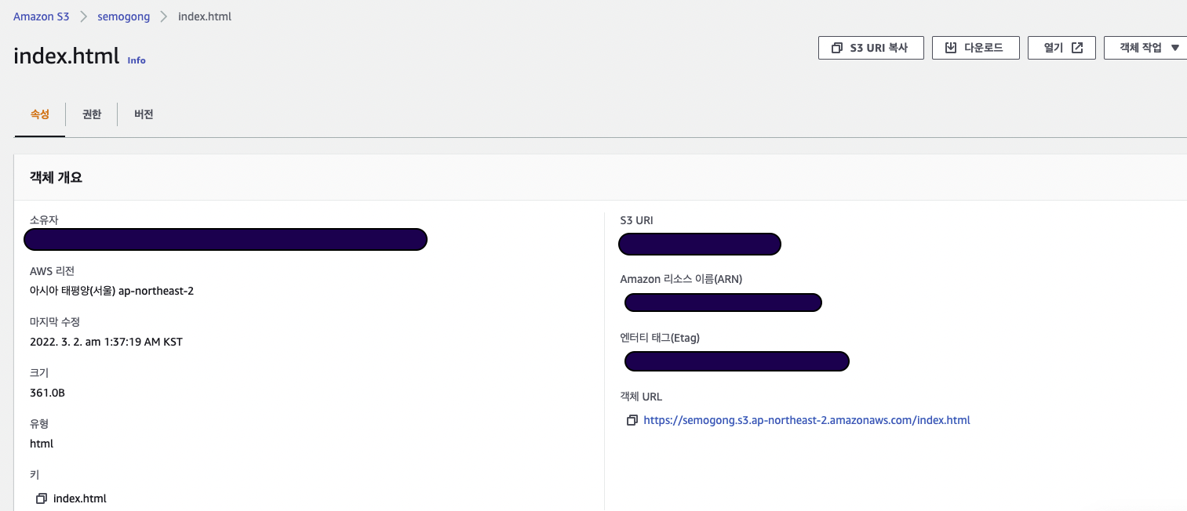Download the object with 다운로드 button
This screenshot has height=511, width=1187.
click(975, 48)
